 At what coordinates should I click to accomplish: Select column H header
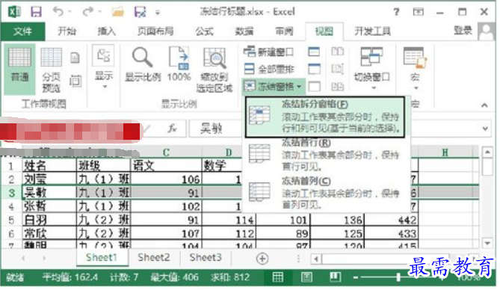click(x=445, y=152)
